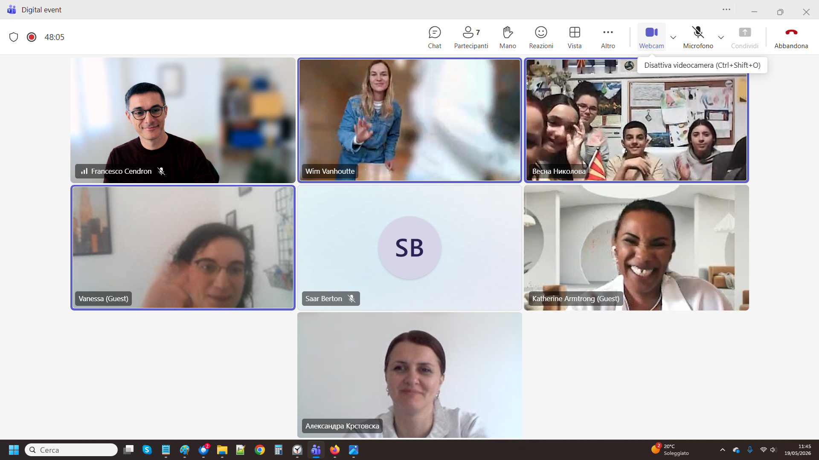
Task: Click the 48:05 meeting timer
Action: pyautogui.click(x=54, y=37)
